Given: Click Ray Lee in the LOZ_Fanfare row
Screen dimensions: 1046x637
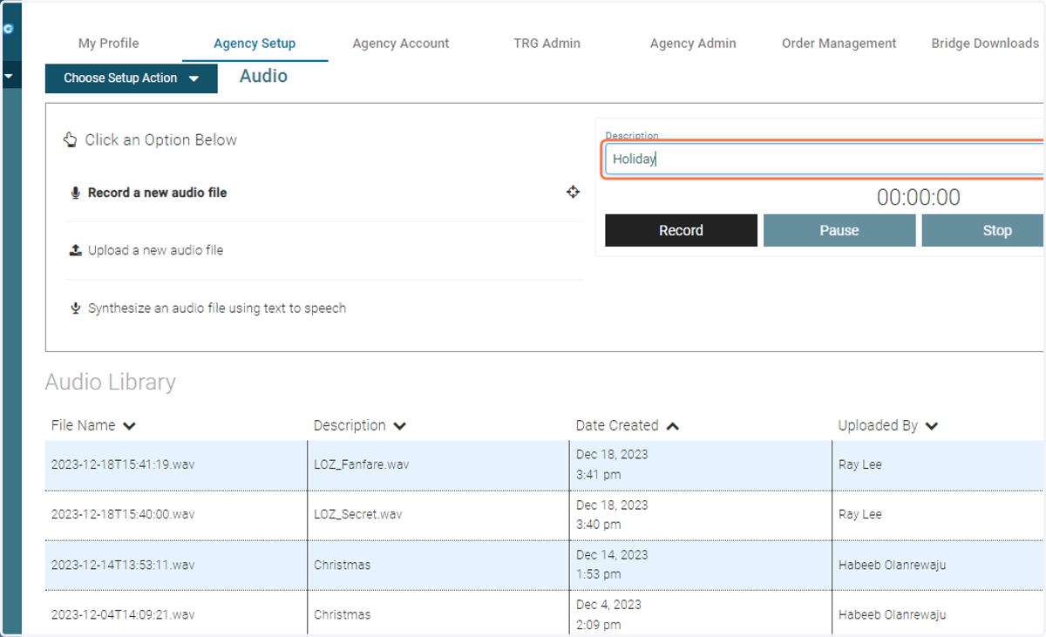Looking at the screenshot, I should pos(860,465).
